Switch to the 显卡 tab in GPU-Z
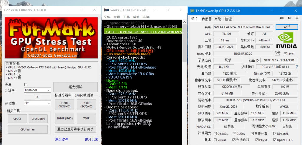This screenshot has width=302, height=145. [194, 18]
